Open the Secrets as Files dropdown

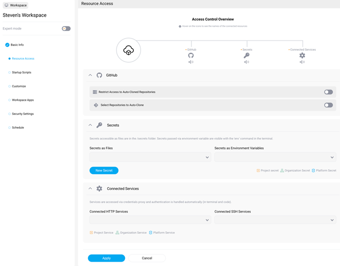point(150,157)
